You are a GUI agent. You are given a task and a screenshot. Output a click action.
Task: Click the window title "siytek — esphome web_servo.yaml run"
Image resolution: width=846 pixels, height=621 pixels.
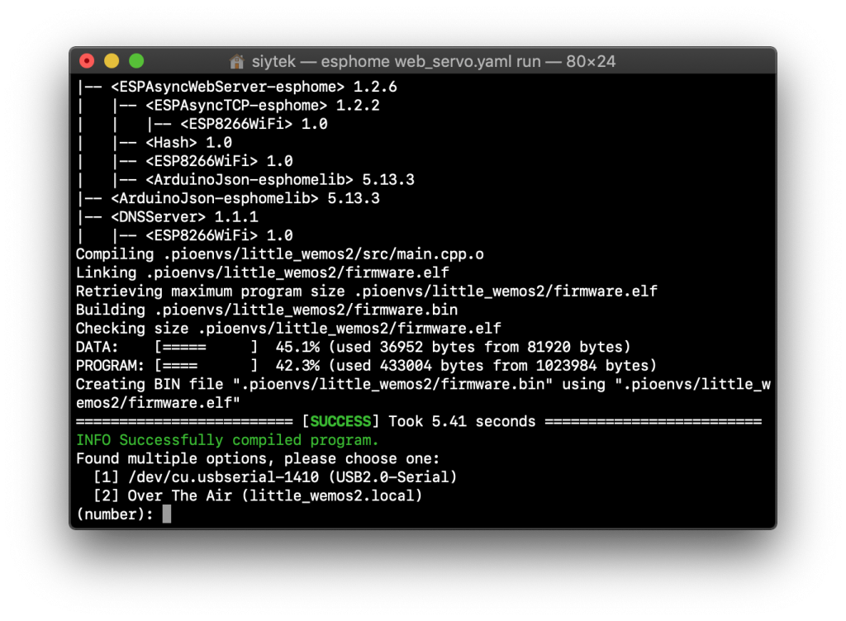point(397,61)
